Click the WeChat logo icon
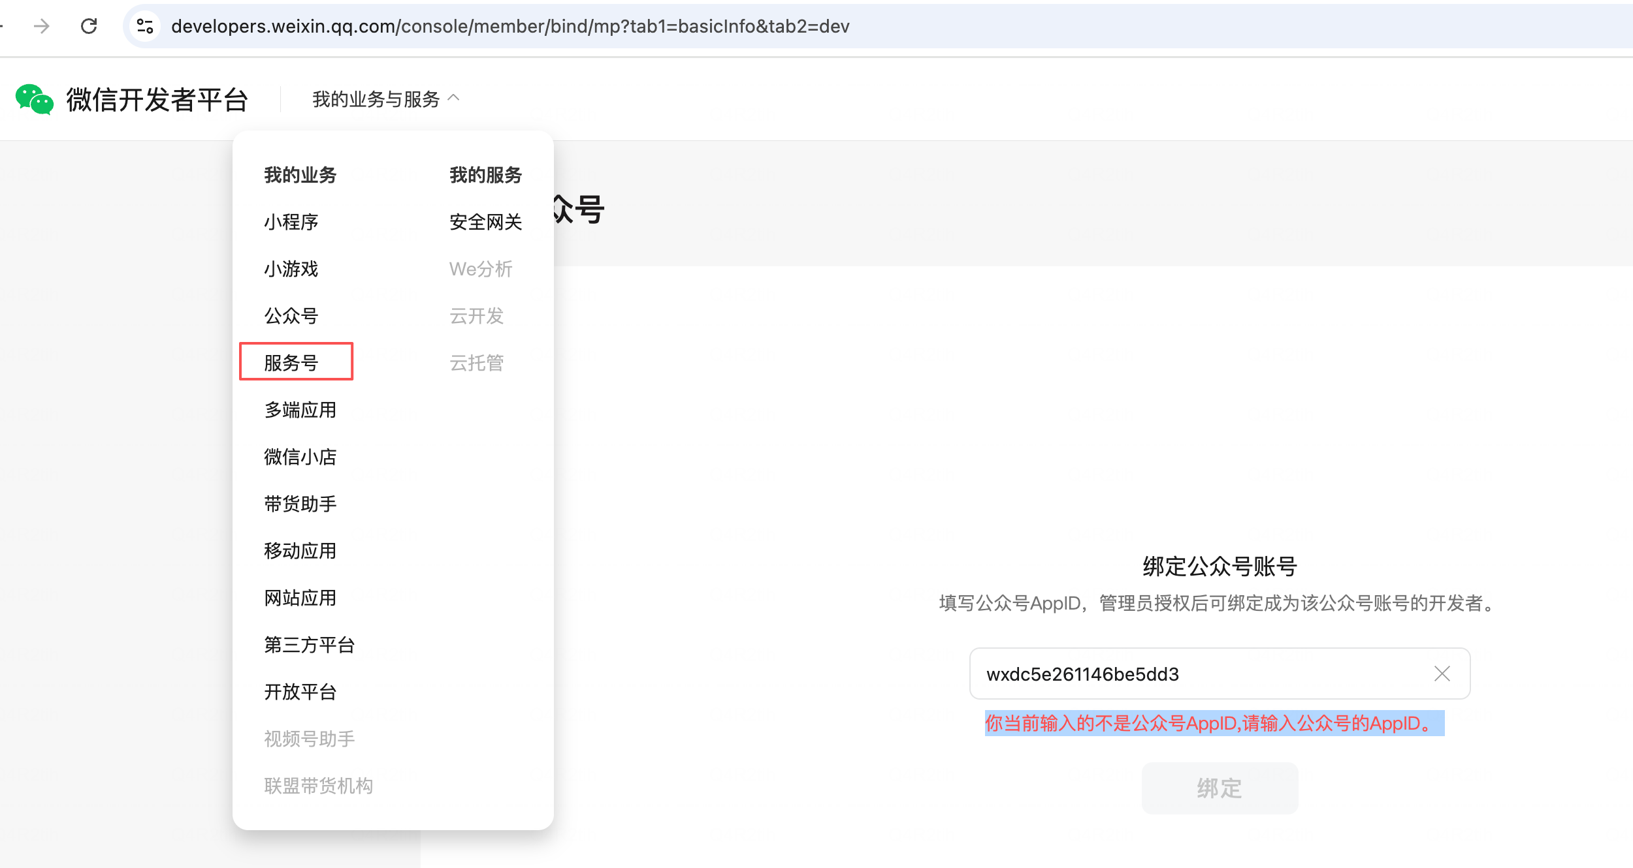 point(34,100)
